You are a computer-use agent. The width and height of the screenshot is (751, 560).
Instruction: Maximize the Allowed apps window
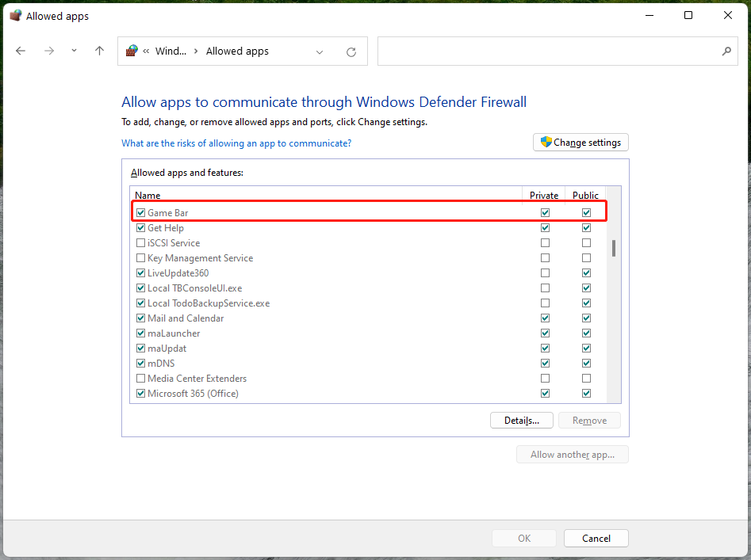pos(688,15)
